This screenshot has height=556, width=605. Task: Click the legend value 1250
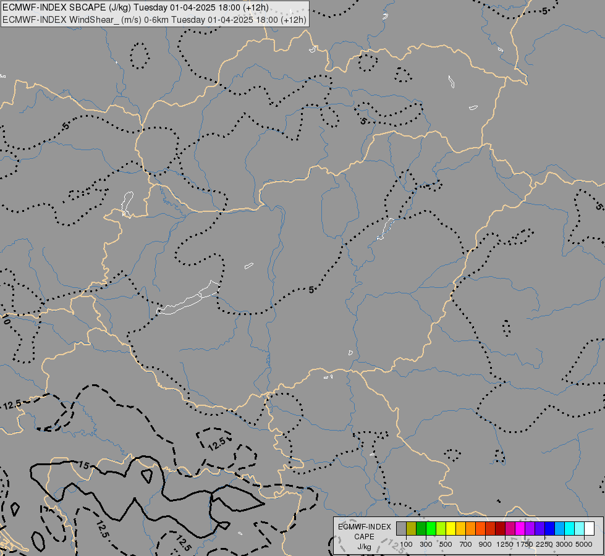point(505,544)
